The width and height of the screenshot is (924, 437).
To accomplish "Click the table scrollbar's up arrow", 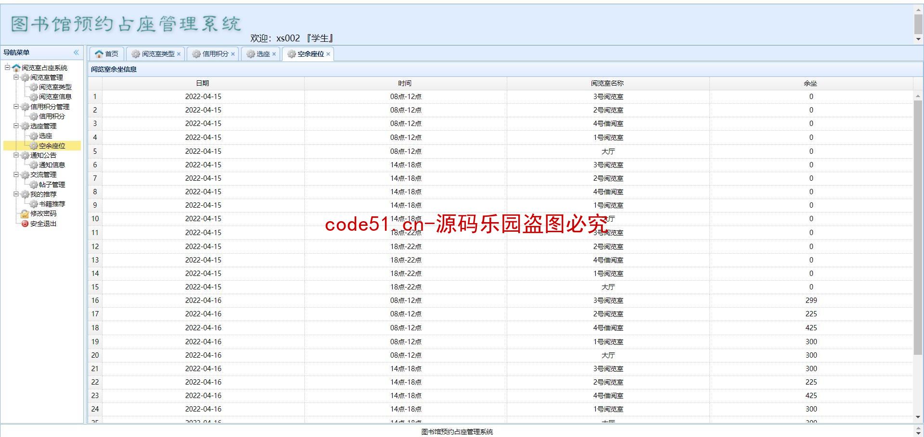I will 918,97.
